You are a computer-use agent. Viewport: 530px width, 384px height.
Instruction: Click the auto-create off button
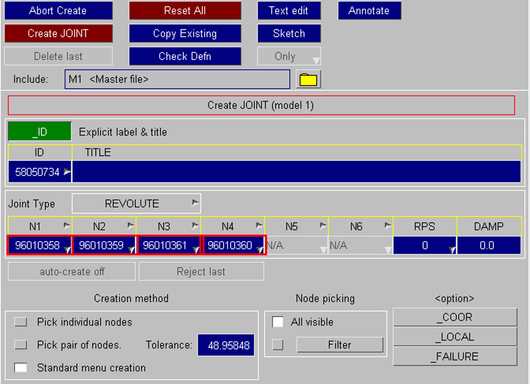72,271
